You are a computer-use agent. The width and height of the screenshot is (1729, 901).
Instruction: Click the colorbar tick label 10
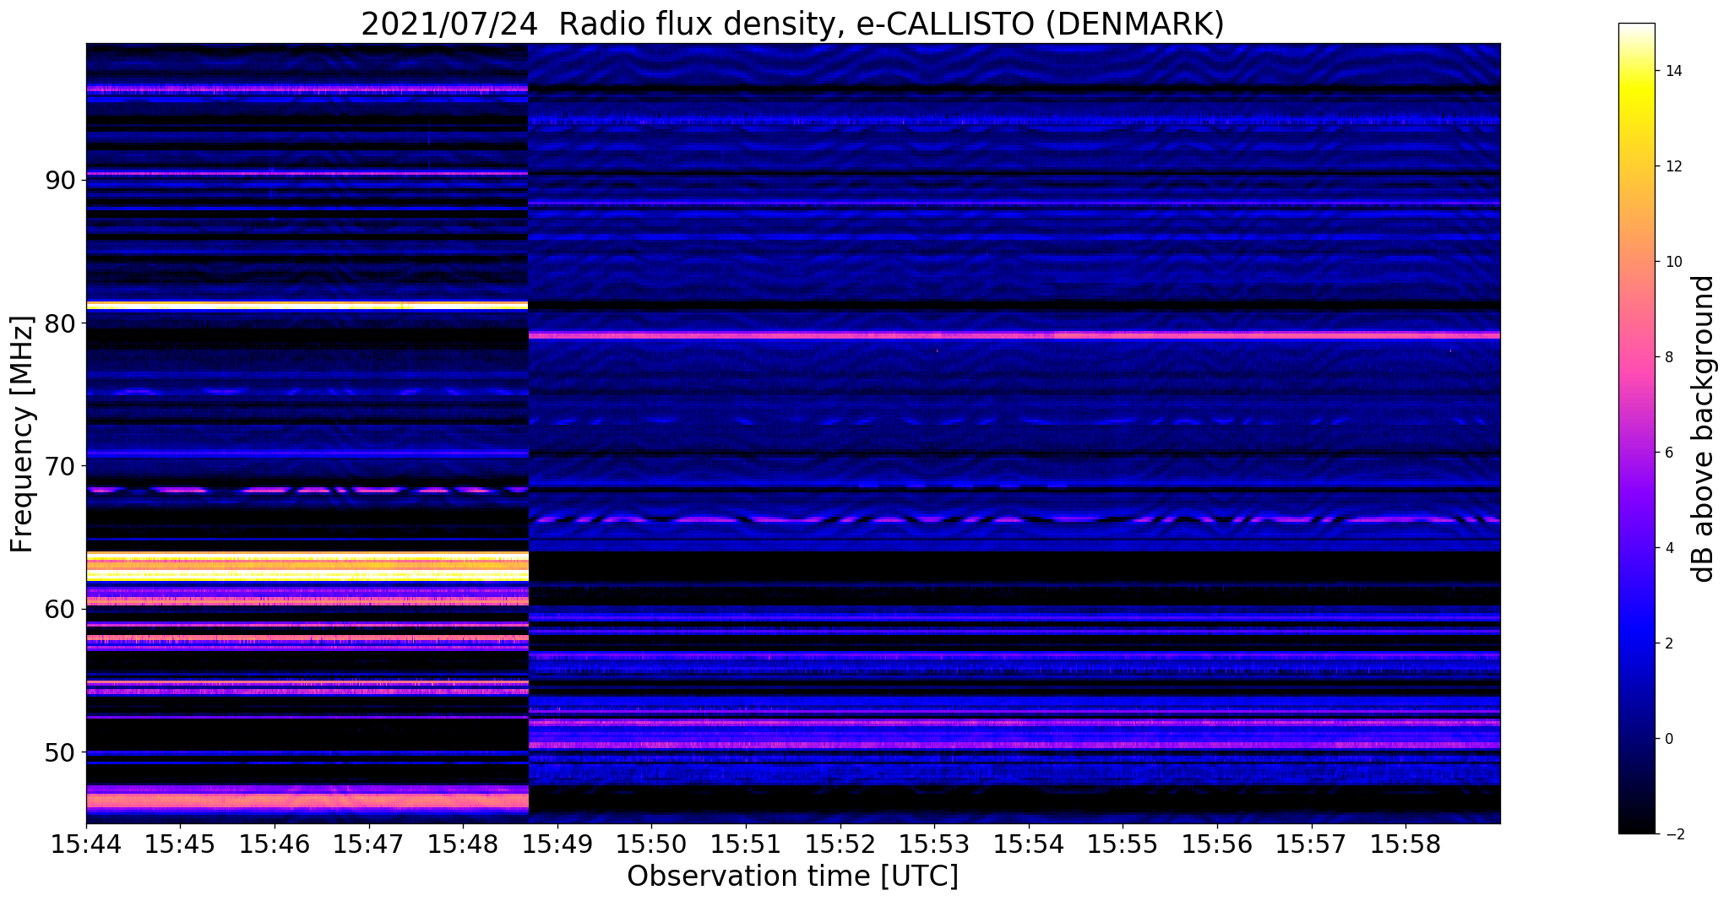[x=1673, y=262]
